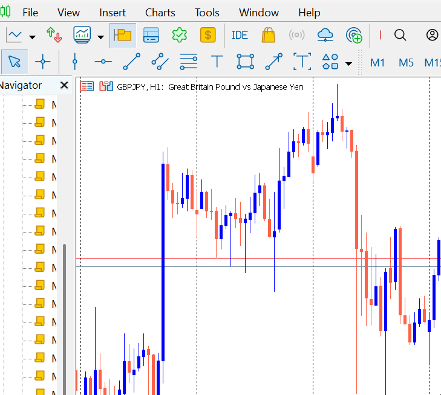Select the cursor arrow tool
Screen dimensions: 441x395
(x=15, y=62)
